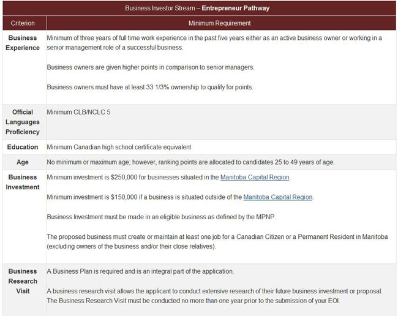Viewport: 398px width, 316px height.
Task: Select the Education row label
Action: 23,147
